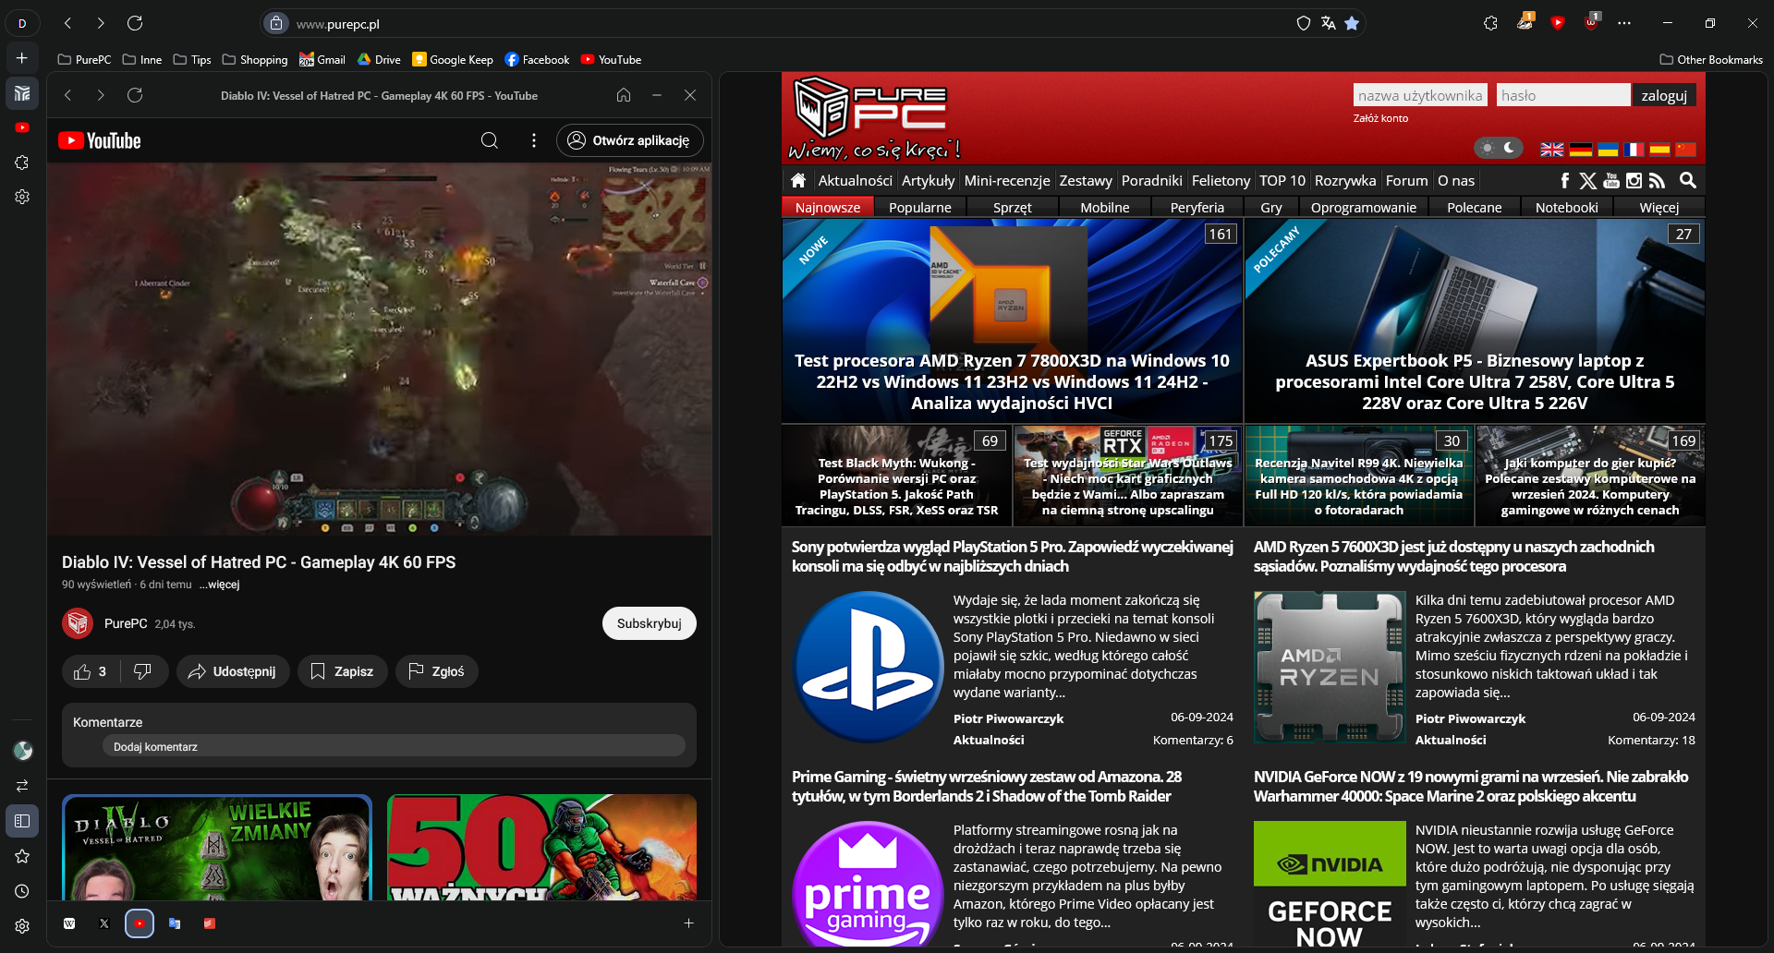Open PurePC's Instagram page icon

[x=1634, y=181]
